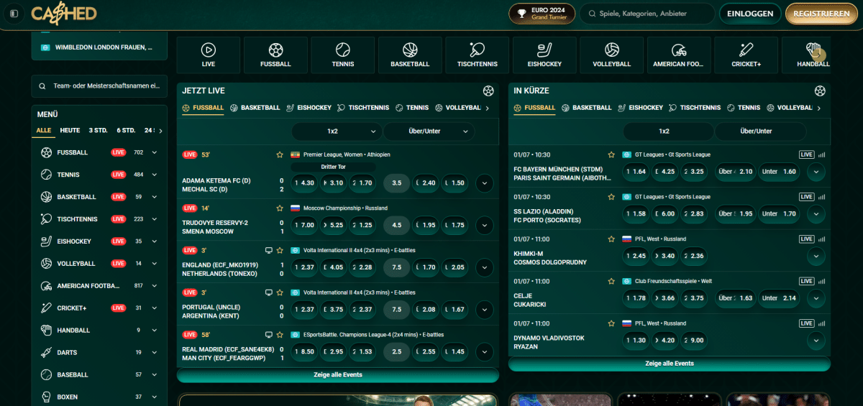The width and height of the screenshot is (863, 406).
Task: Select the Heute time filter tab
Action: (70, 131)
